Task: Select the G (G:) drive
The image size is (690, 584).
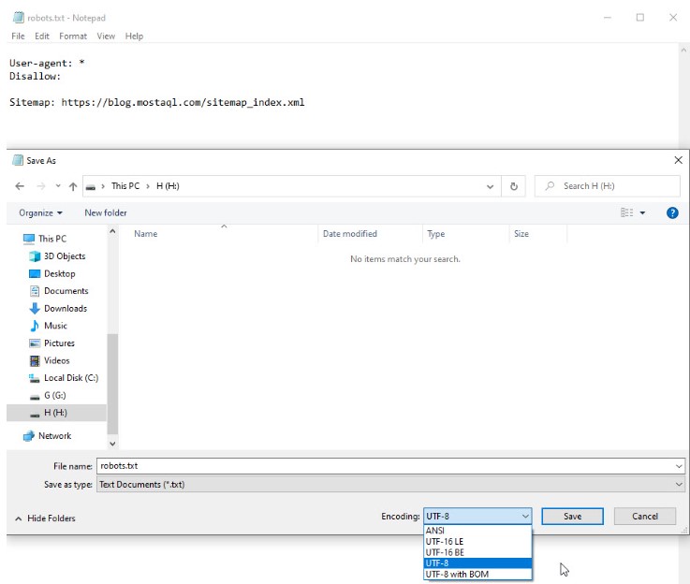Action: tap(48, 395)
